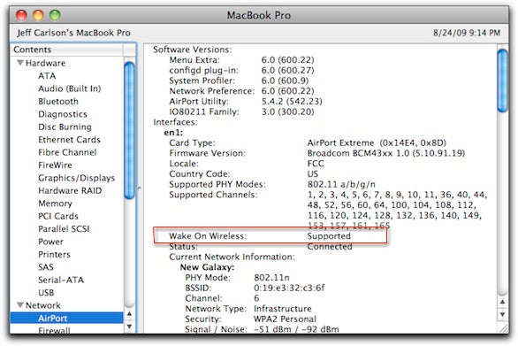Click the "Wake On Wireless:" label
This screenshot has height=346, width=518.
208,236
